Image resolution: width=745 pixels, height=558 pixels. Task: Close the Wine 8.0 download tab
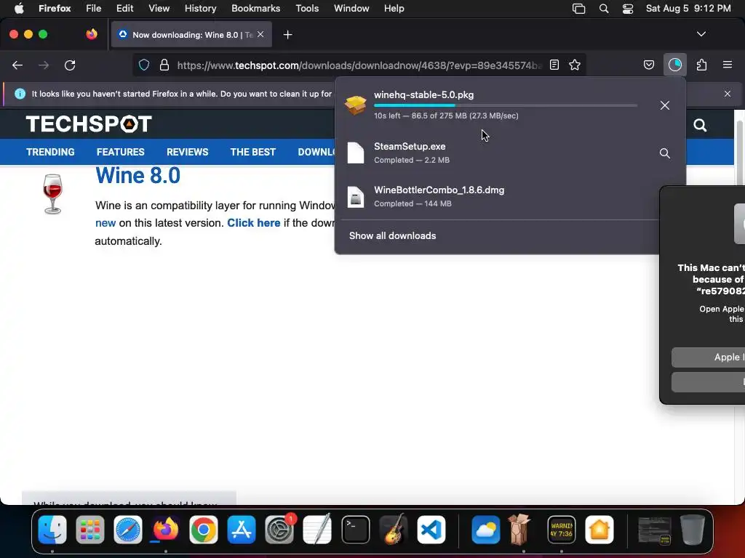point(260,35)
